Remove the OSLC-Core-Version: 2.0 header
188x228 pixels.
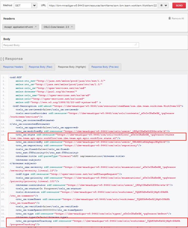[x=72, y=27]
